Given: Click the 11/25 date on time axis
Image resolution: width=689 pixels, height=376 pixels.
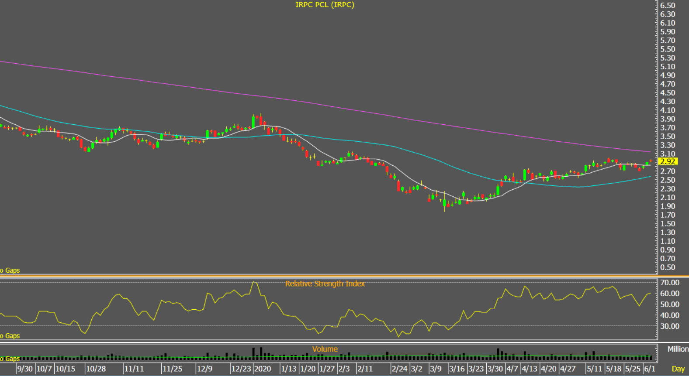Looking at the screenshot, I should tap(173, 369).
